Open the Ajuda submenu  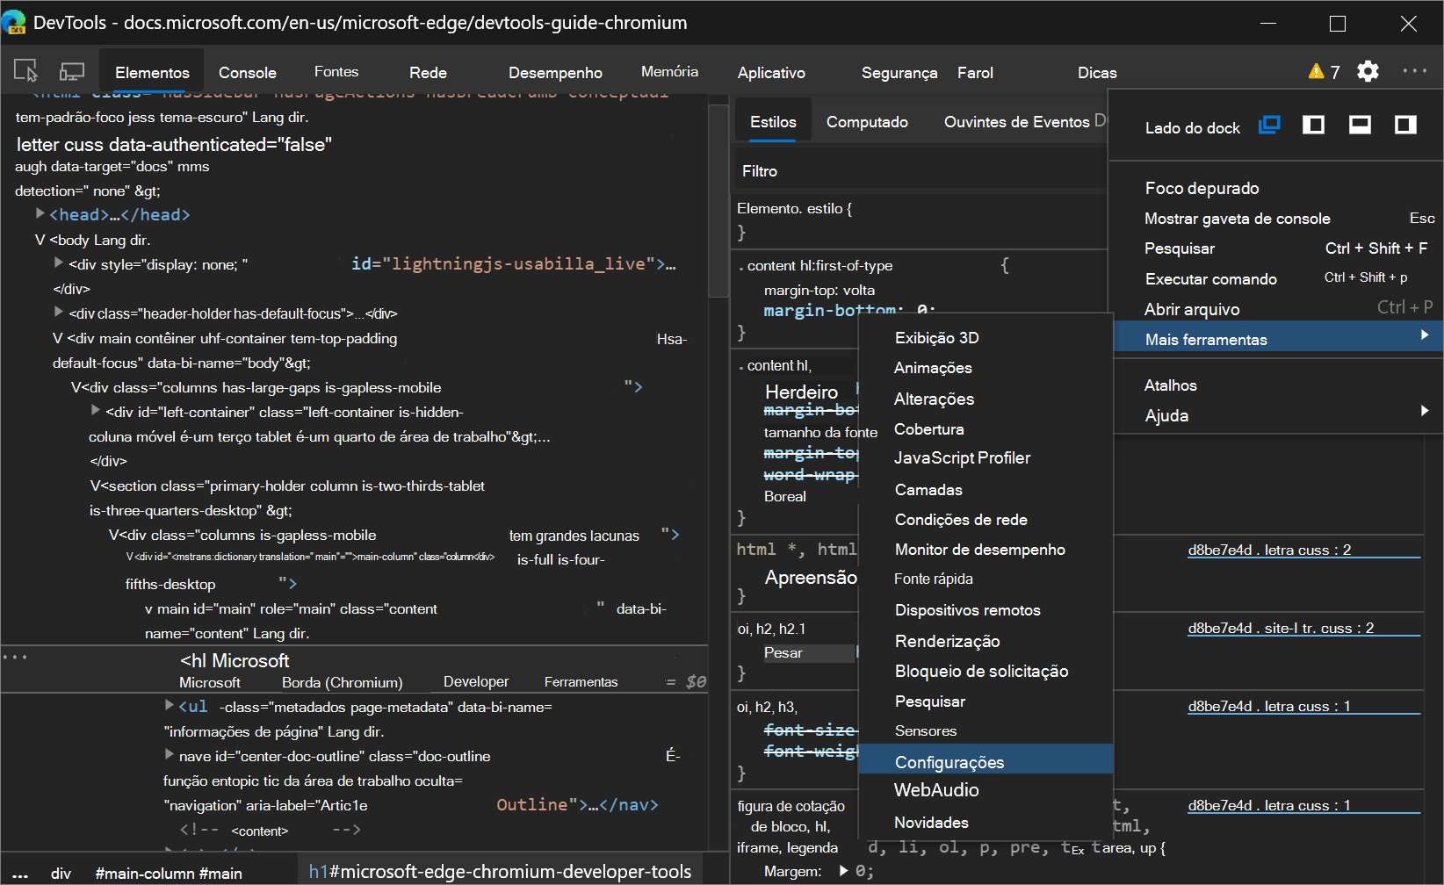pos(1278,414)
